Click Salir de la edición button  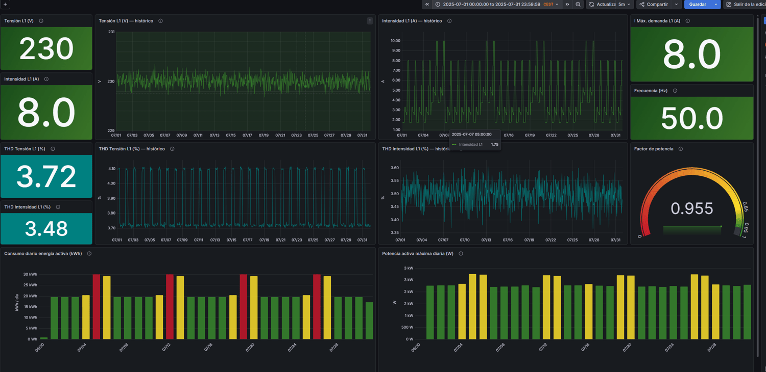point(745,5)
